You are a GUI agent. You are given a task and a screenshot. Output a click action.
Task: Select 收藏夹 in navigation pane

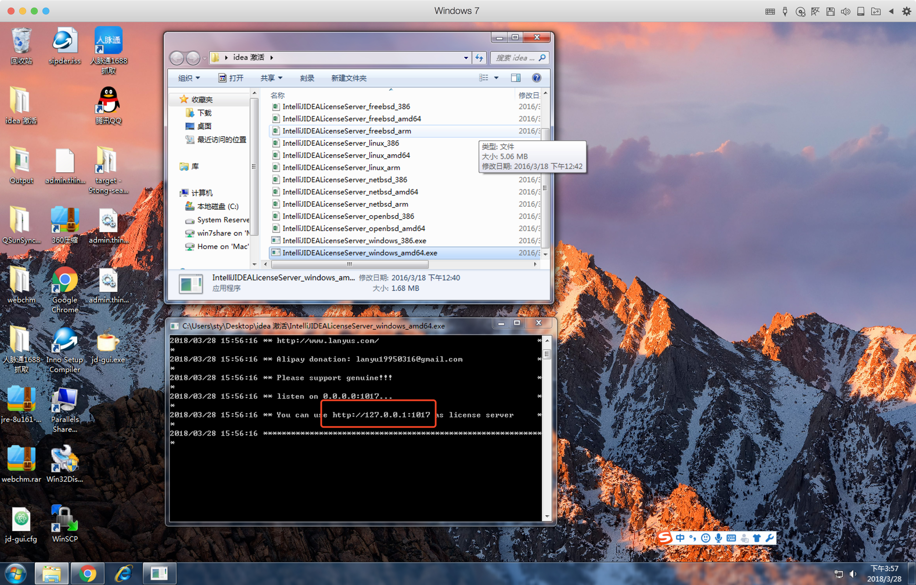202,99
